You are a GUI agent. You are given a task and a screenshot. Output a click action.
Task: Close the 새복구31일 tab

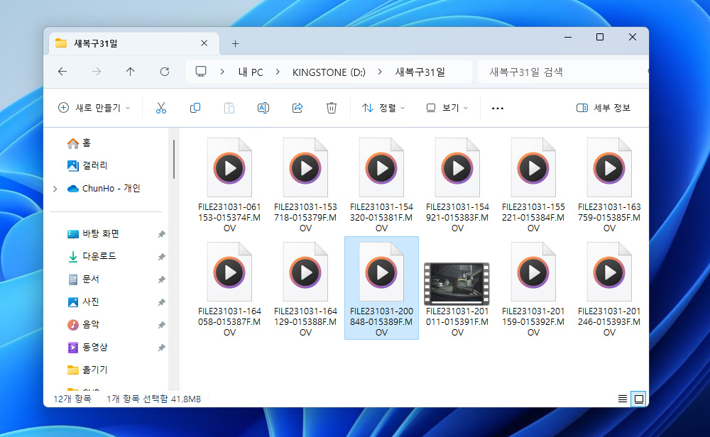click(204, 43)
